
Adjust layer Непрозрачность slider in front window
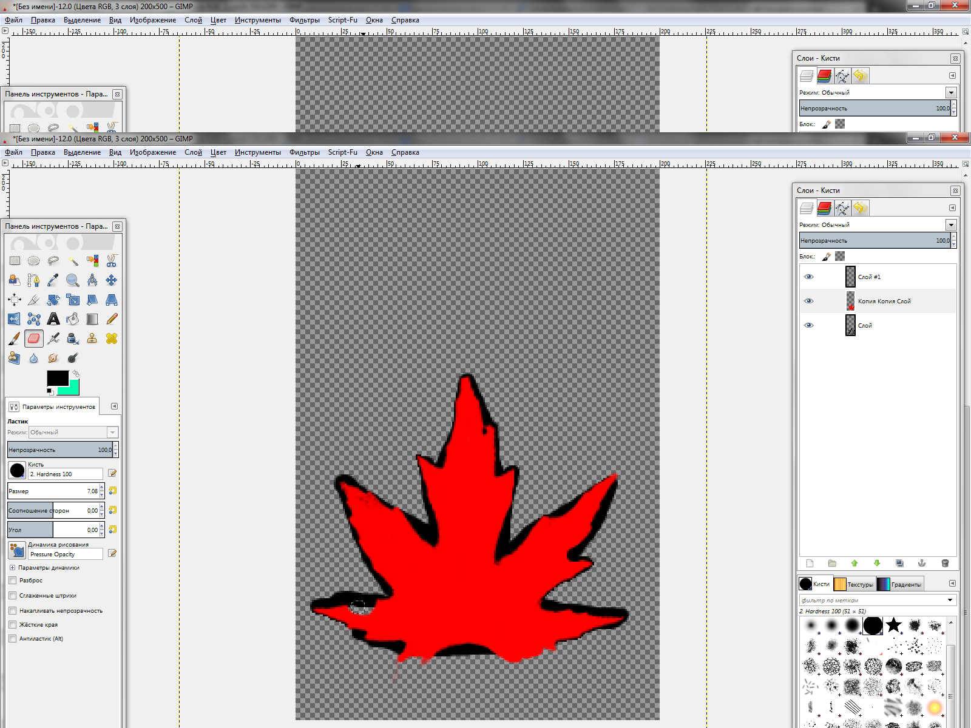point(875,241)
